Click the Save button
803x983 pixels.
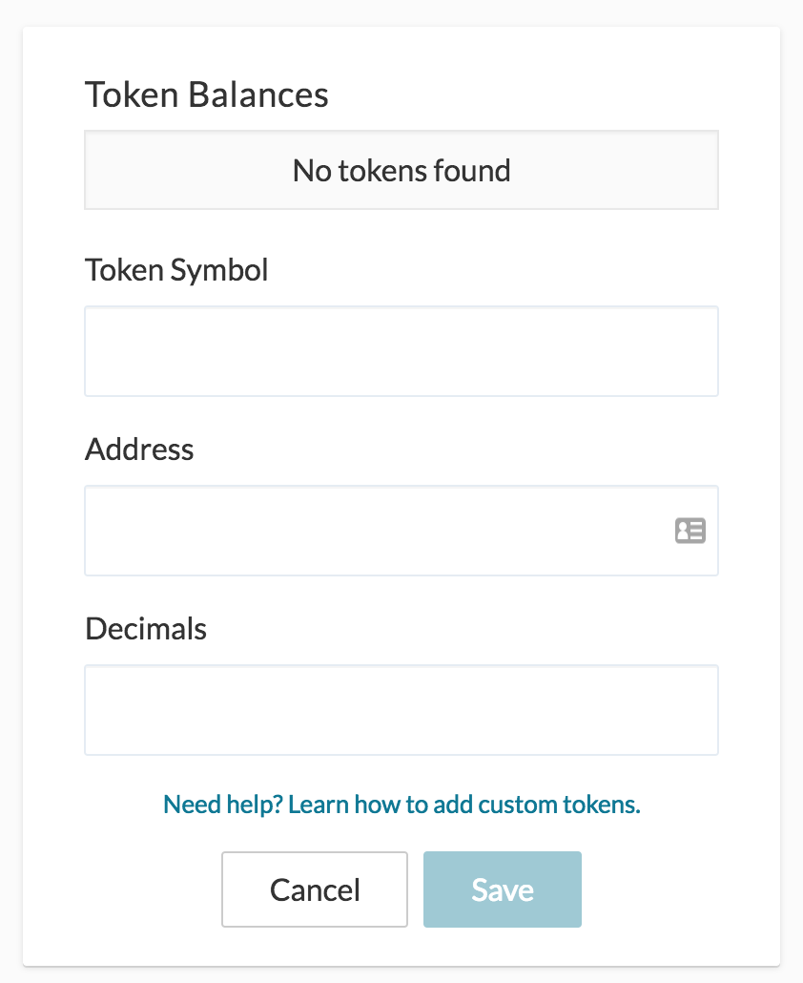[502, 889]
